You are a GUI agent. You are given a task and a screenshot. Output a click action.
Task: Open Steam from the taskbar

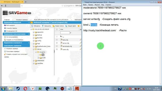(18, 89)
